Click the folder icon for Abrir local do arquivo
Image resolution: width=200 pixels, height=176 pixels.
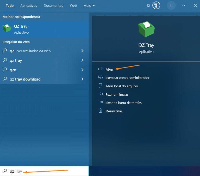pos(100,86)
